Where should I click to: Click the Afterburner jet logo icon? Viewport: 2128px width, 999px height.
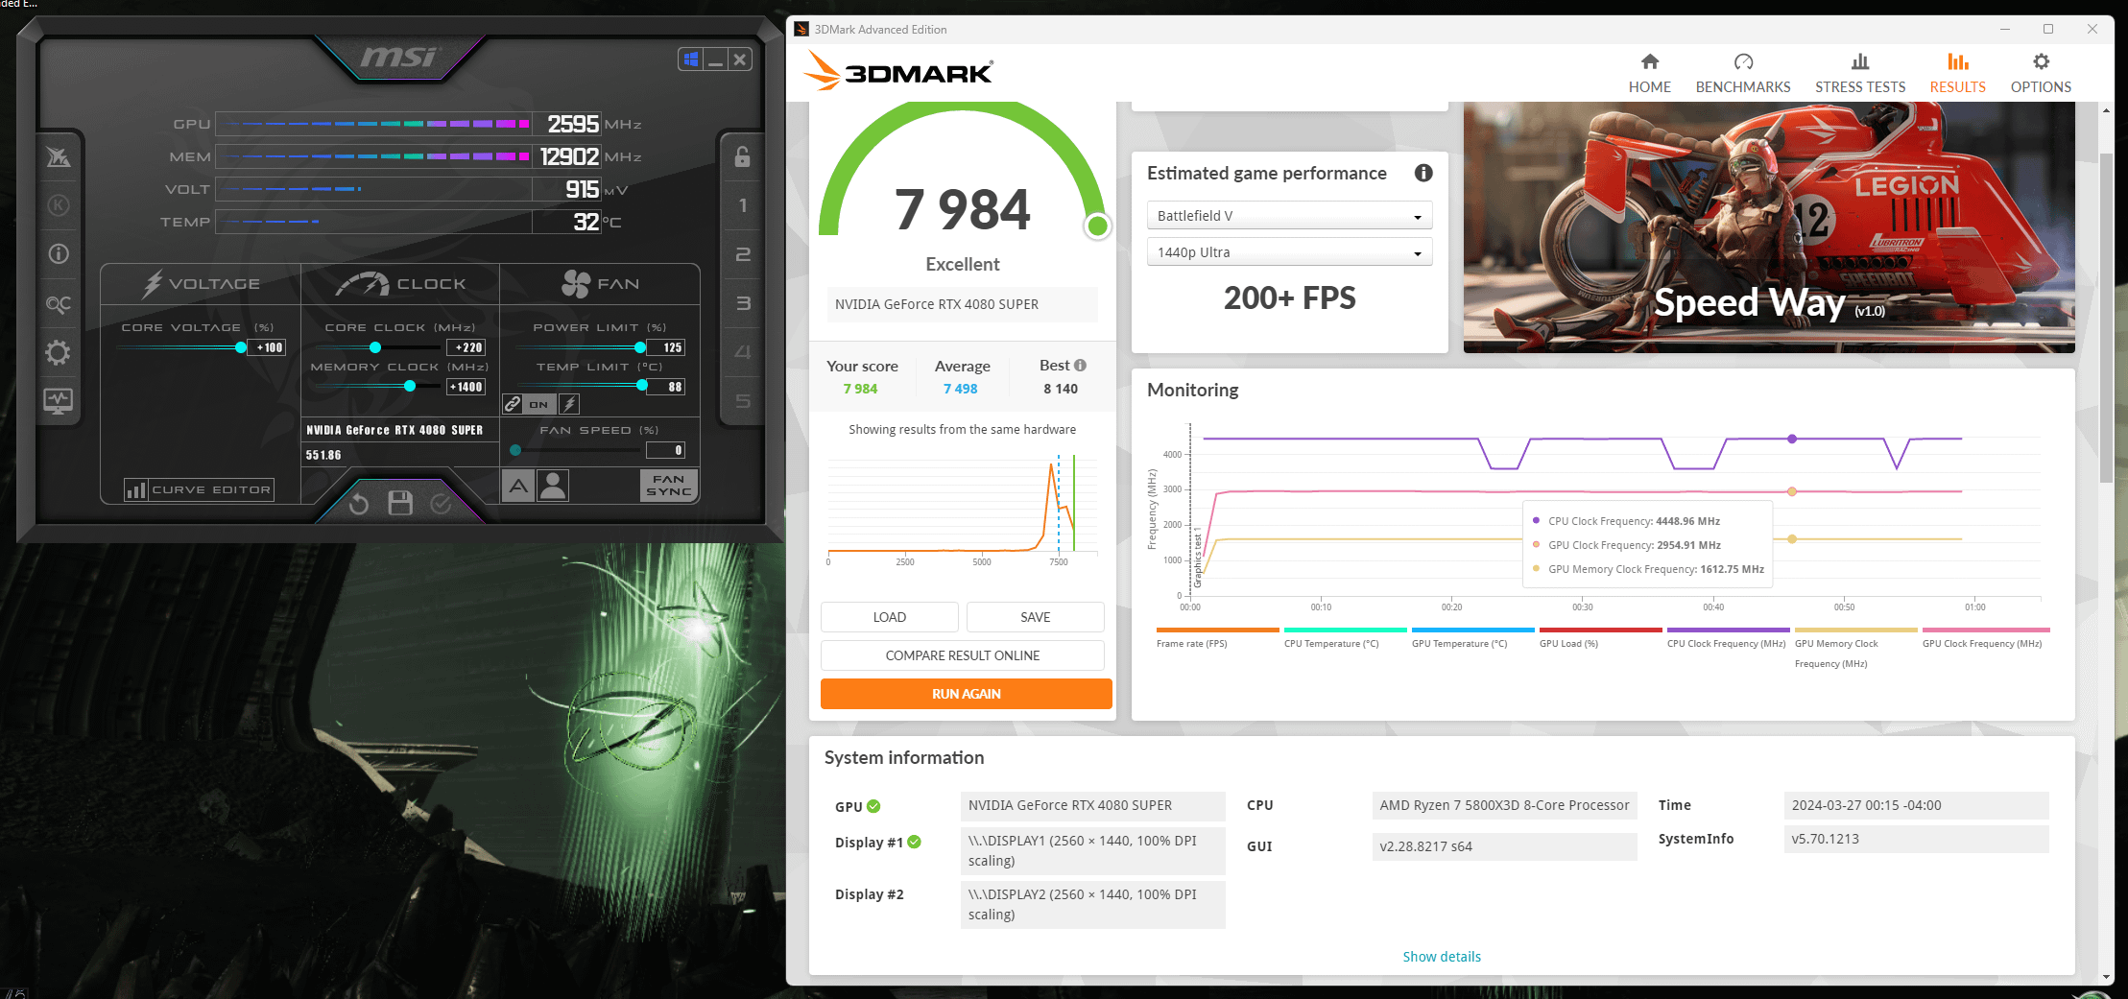(x=59, y=156)
